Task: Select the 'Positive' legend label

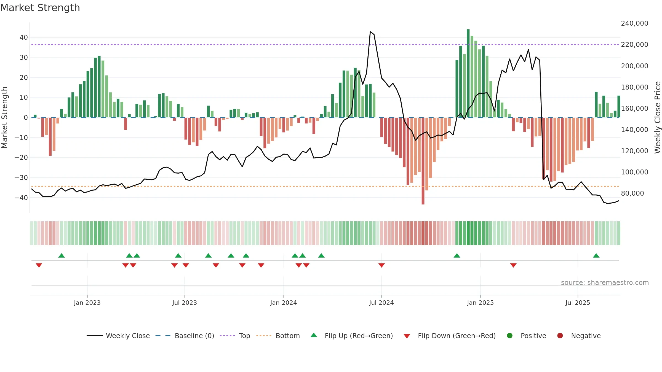Action: 533,336
